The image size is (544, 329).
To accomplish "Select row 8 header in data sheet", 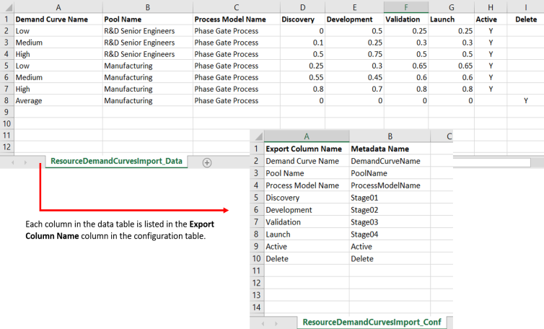I will (6, 100).
